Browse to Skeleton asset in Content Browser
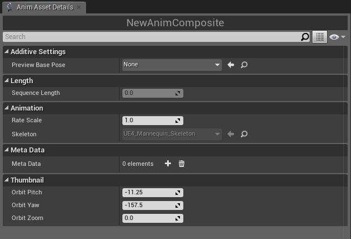Screen dimensions: 351x239 (244, 134)
